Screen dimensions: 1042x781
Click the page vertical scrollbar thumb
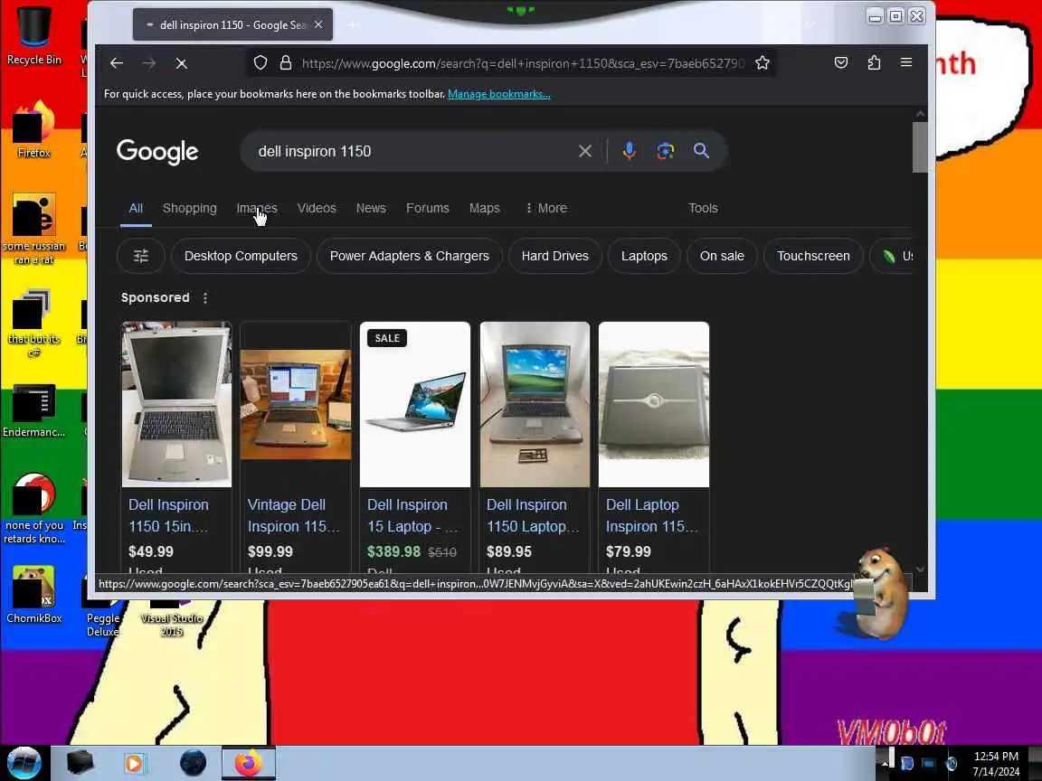[920, 146]
